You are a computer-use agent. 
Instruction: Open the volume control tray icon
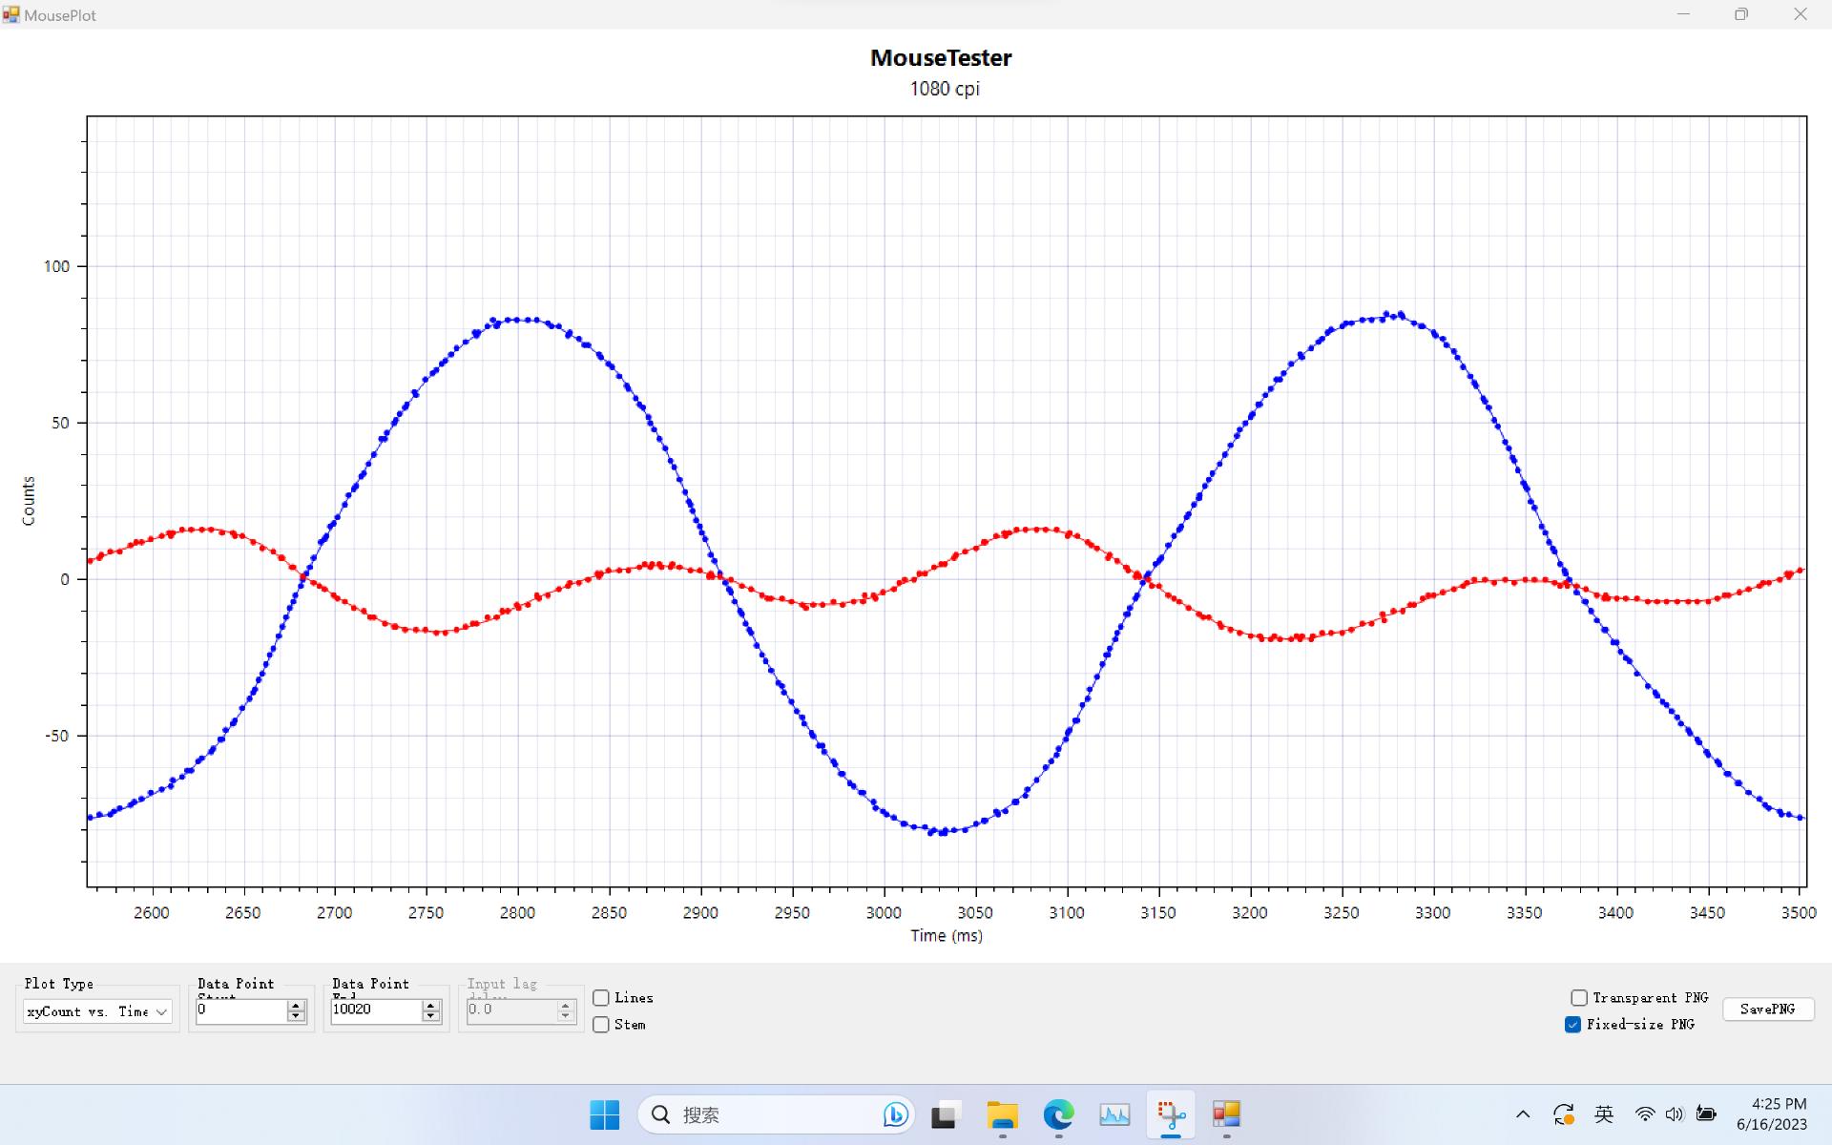(x=1675, y=1114)
